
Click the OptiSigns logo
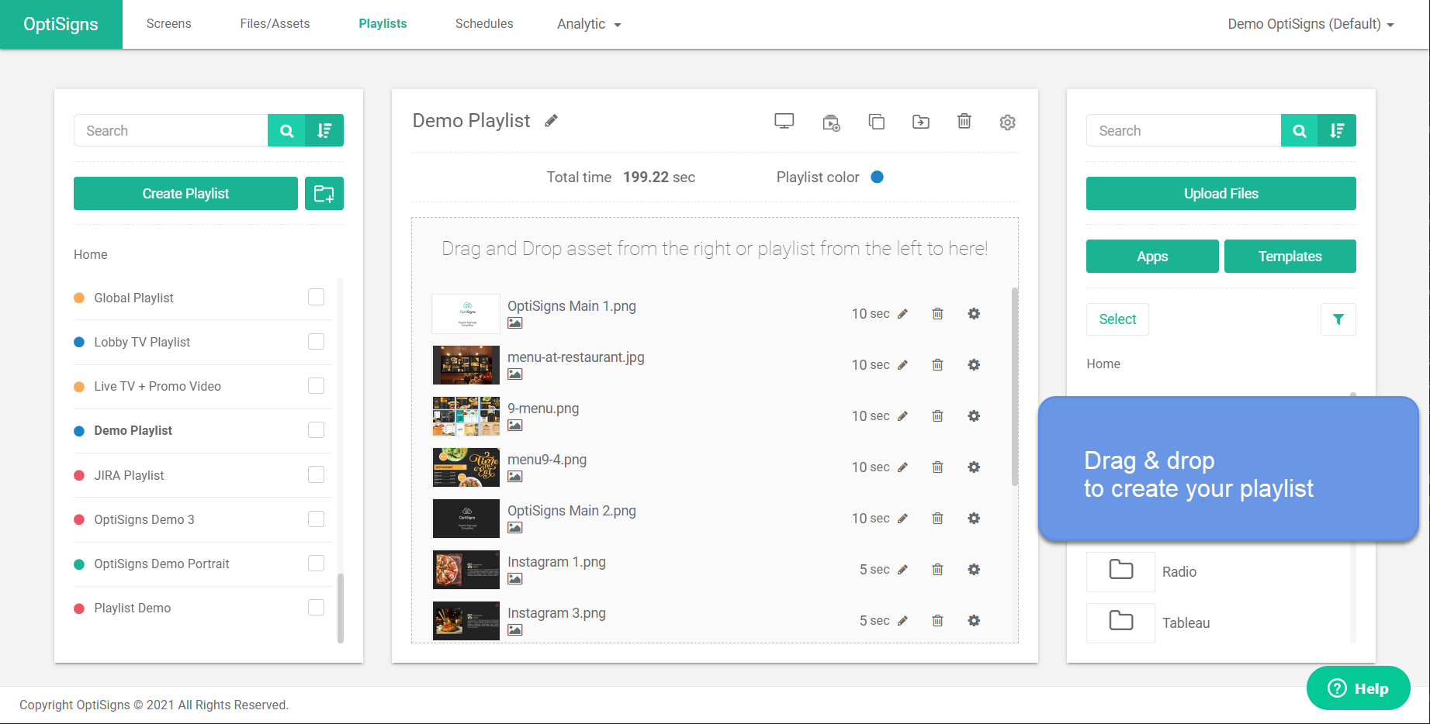pos(61,24)
